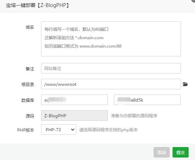Click hint text 准备为你部署的源码程序

pyautogui.click(x=134, y=116)
